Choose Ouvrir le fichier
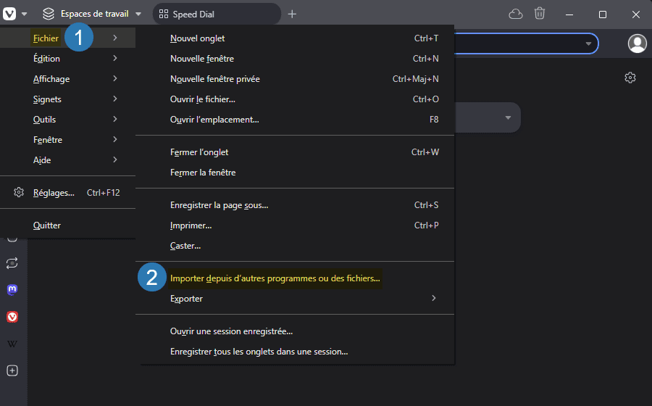 295,99
